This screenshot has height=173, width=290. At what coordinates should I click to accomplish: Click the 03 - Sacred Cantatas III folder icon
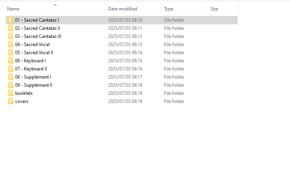[10, 36]
